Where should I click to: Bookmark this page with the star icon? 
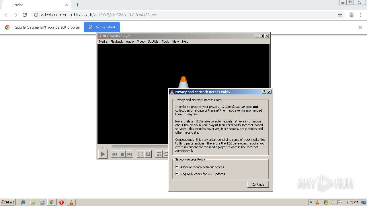click(x=340, y=15)
